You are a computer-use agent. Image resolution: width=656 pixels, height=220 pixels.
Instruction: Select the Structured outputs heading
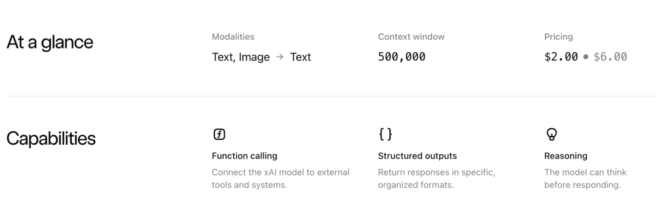(x=417, y=156)
